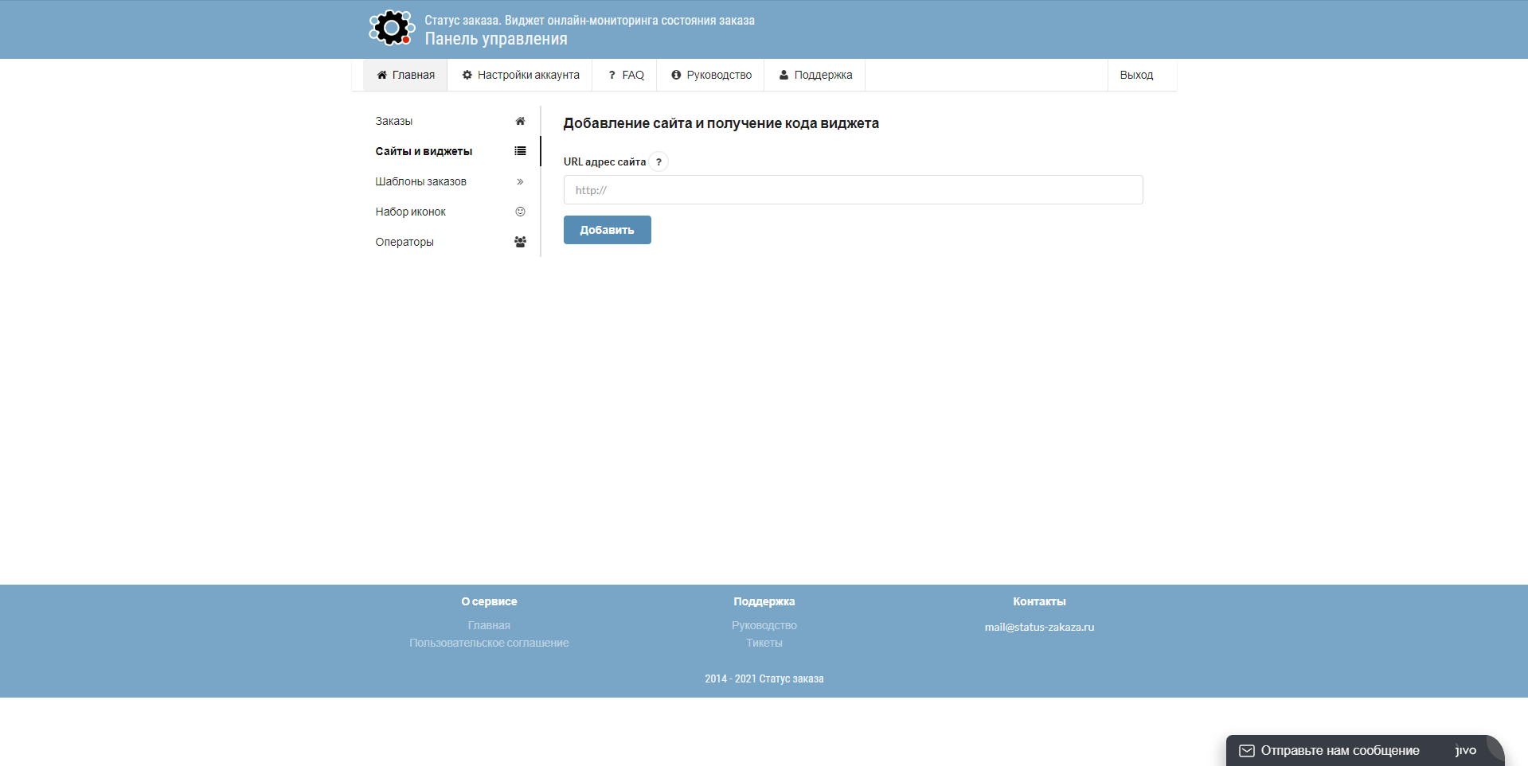Click the mail@status-zakaza.ru email link

[1039, 627]
